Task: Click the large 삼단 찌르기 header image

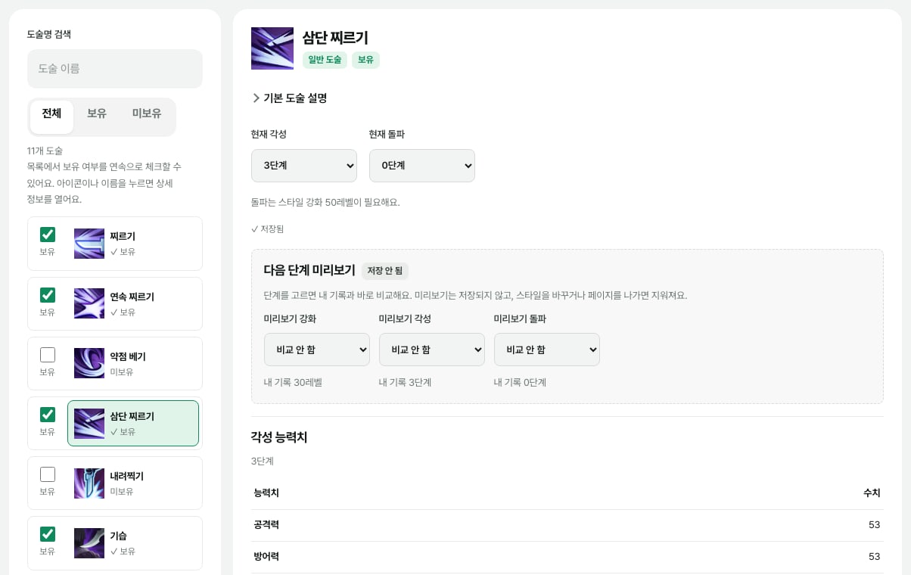Action: click(272, 48)
